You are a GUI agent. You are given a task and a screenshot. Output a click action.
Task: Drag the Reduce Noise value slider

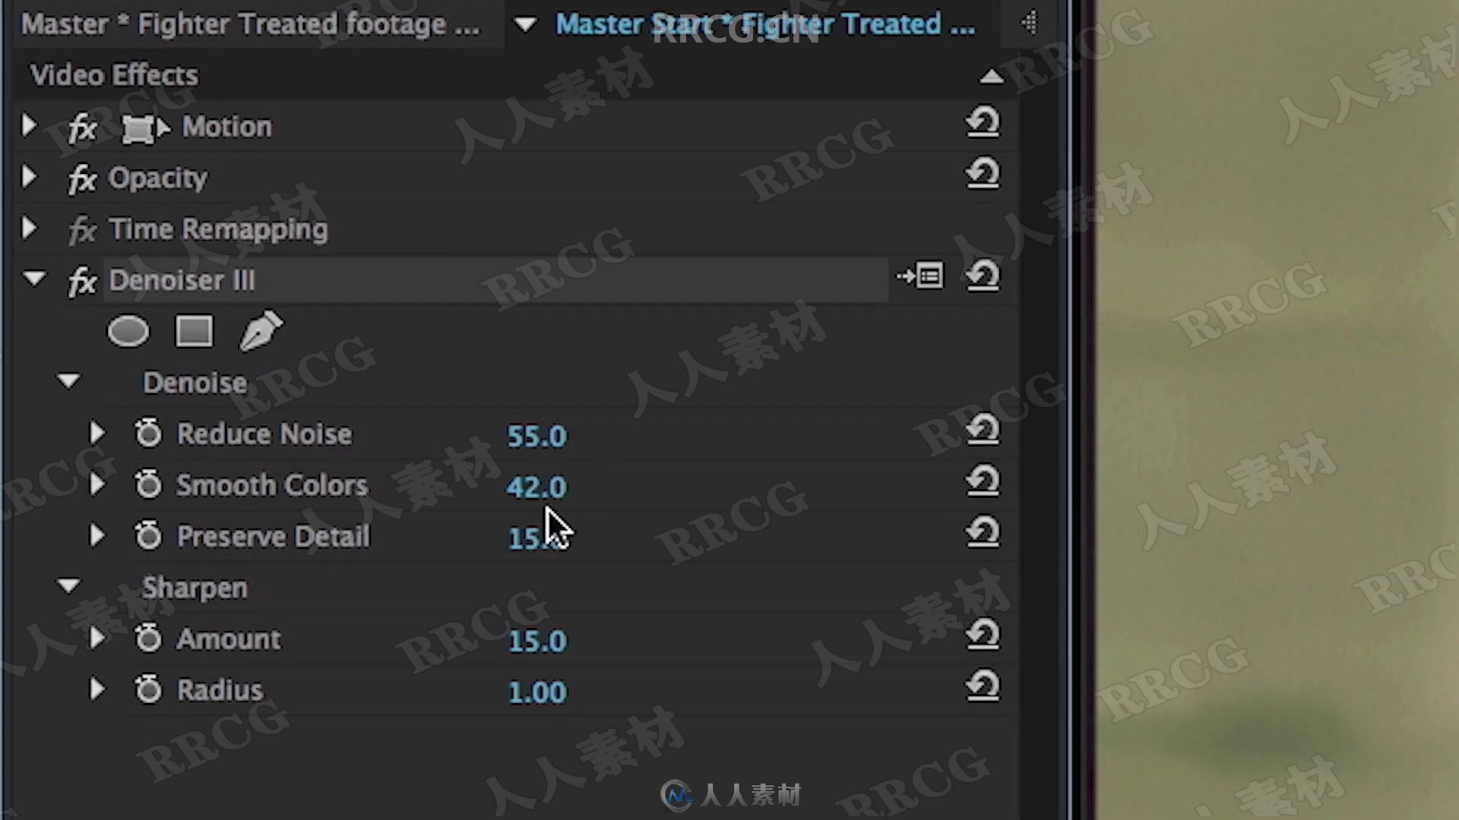pos(536,434)
